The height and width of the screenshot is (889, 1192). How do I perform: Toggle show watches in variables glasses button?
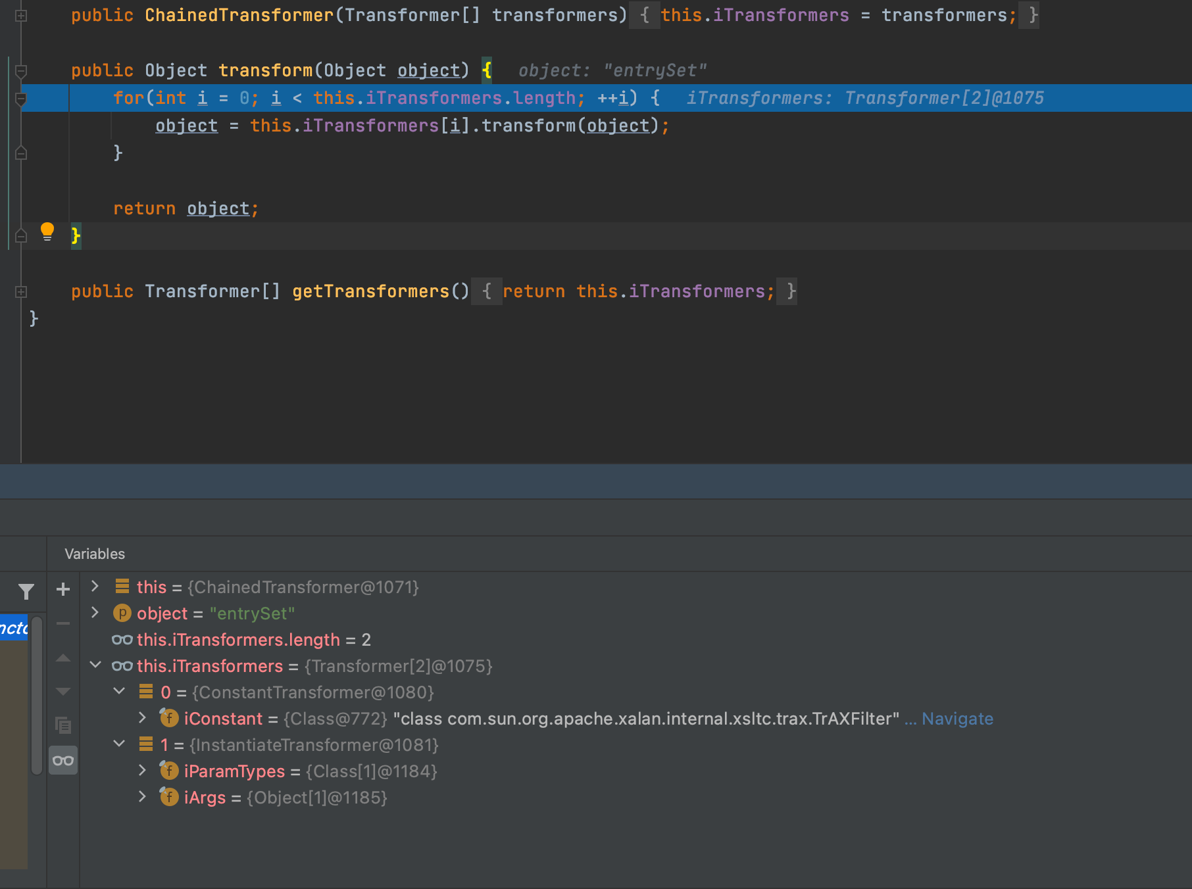tap(63, 761)
